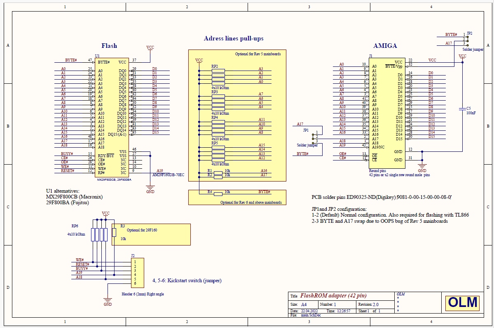Select the RP4 resistor pack label
Screen dimensions: 494x328
pos(215,118)
